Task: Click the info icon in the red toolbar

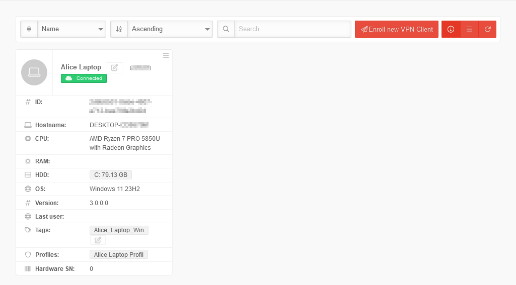Action: click(451, 29)
